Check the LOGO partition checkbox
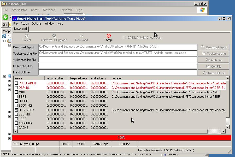 coord(16,119)
